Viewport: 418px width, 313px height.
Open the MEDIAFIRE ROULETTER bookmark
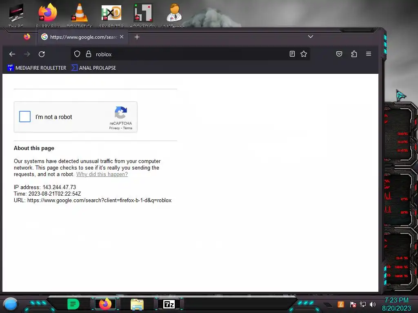pyautogui.click(x=37, y=68)
